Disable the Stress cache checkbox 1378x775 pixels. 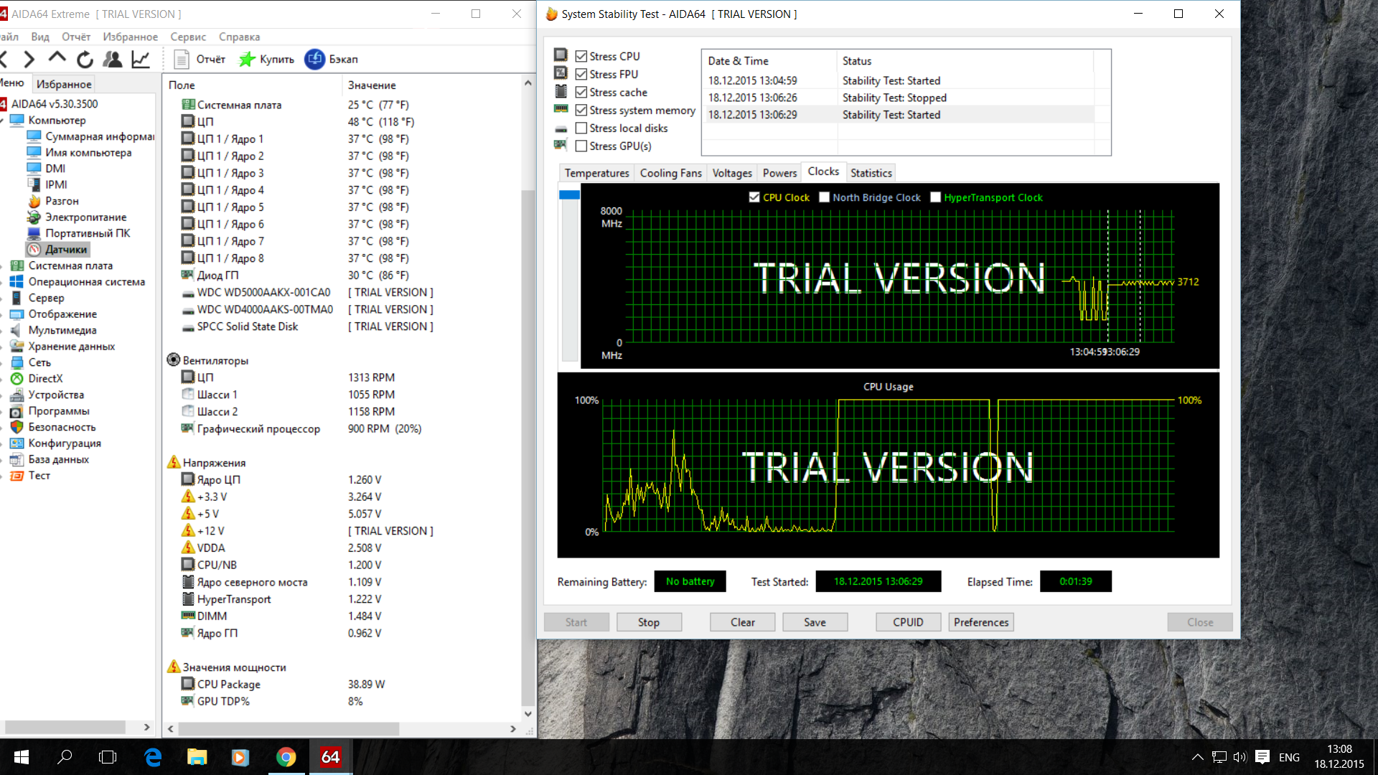click(581, 93)
